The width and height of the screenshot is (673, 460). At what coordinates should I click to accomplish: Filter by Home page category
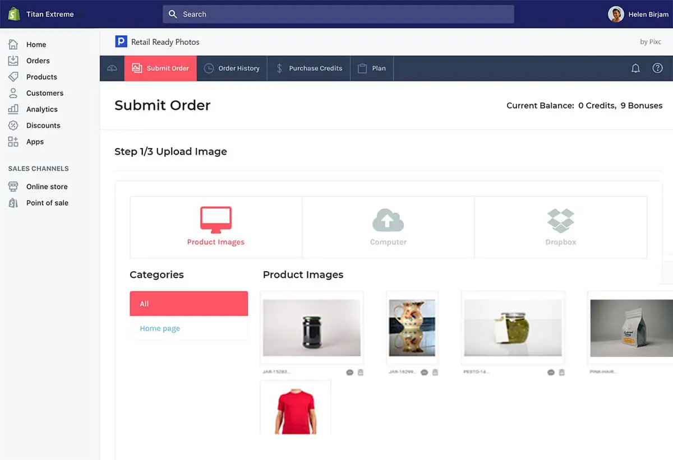point(160,328)
